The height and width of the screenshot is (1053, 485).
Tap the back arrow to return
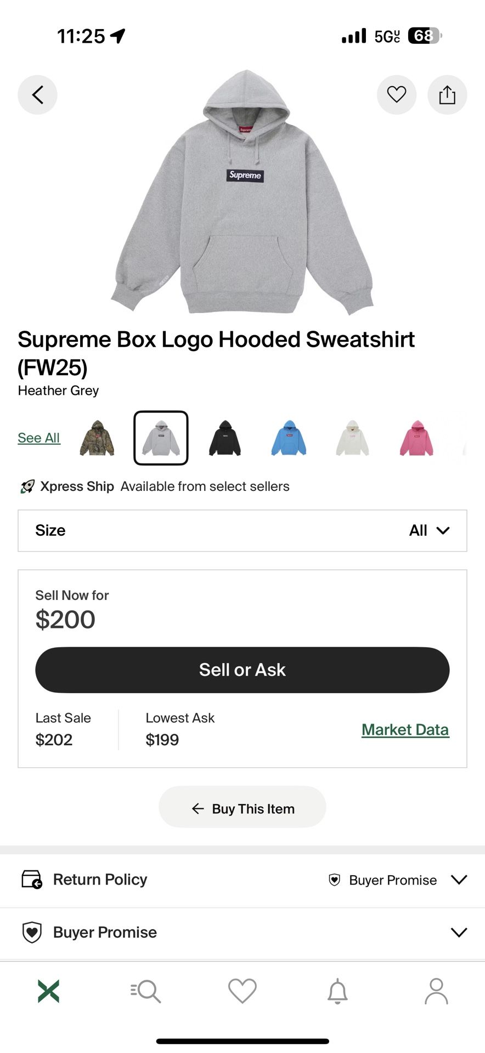37,94
